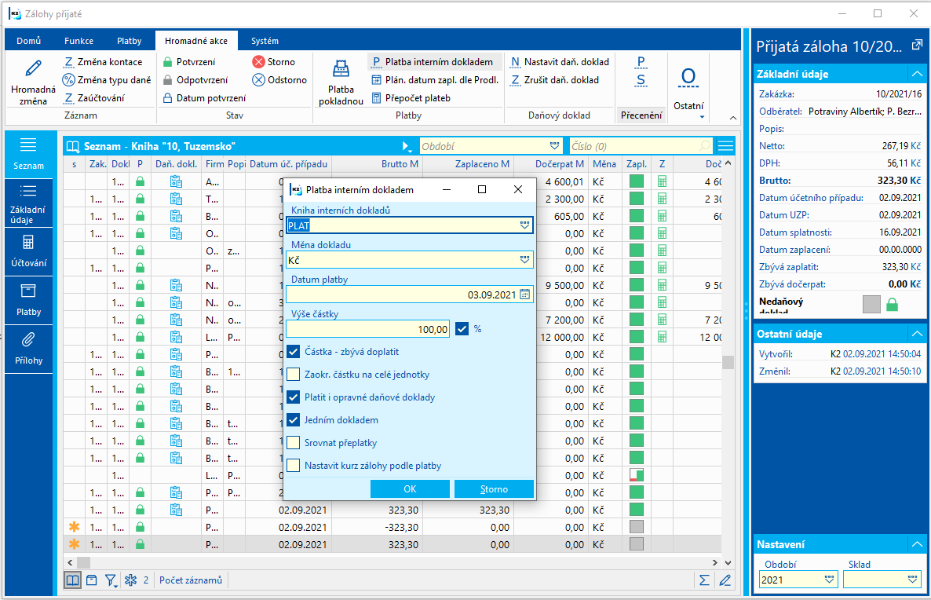The height and width of the screenshot is (600, 931).
Task: Click the sum icon in status bar
Action: 704,580
